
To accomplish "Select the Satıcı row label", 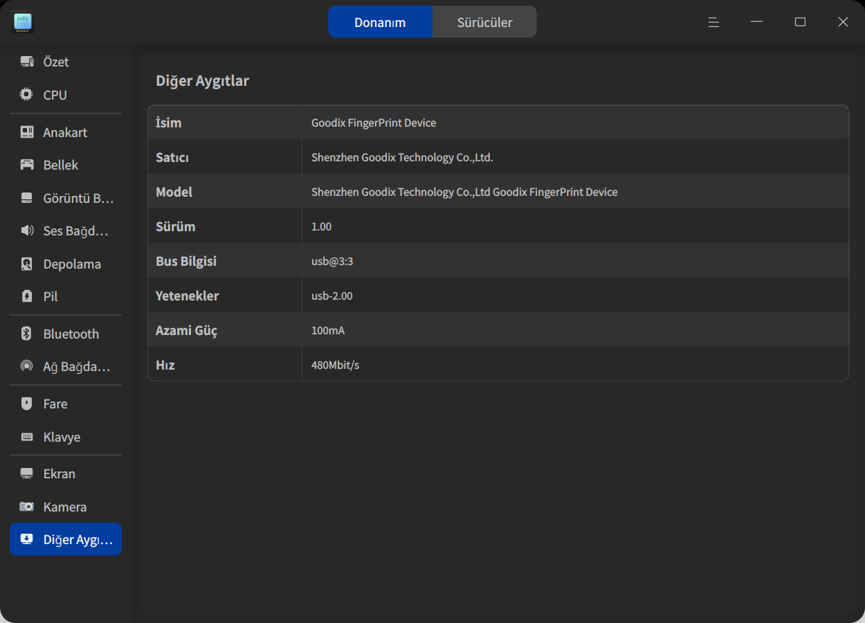I will click(172, 157).
